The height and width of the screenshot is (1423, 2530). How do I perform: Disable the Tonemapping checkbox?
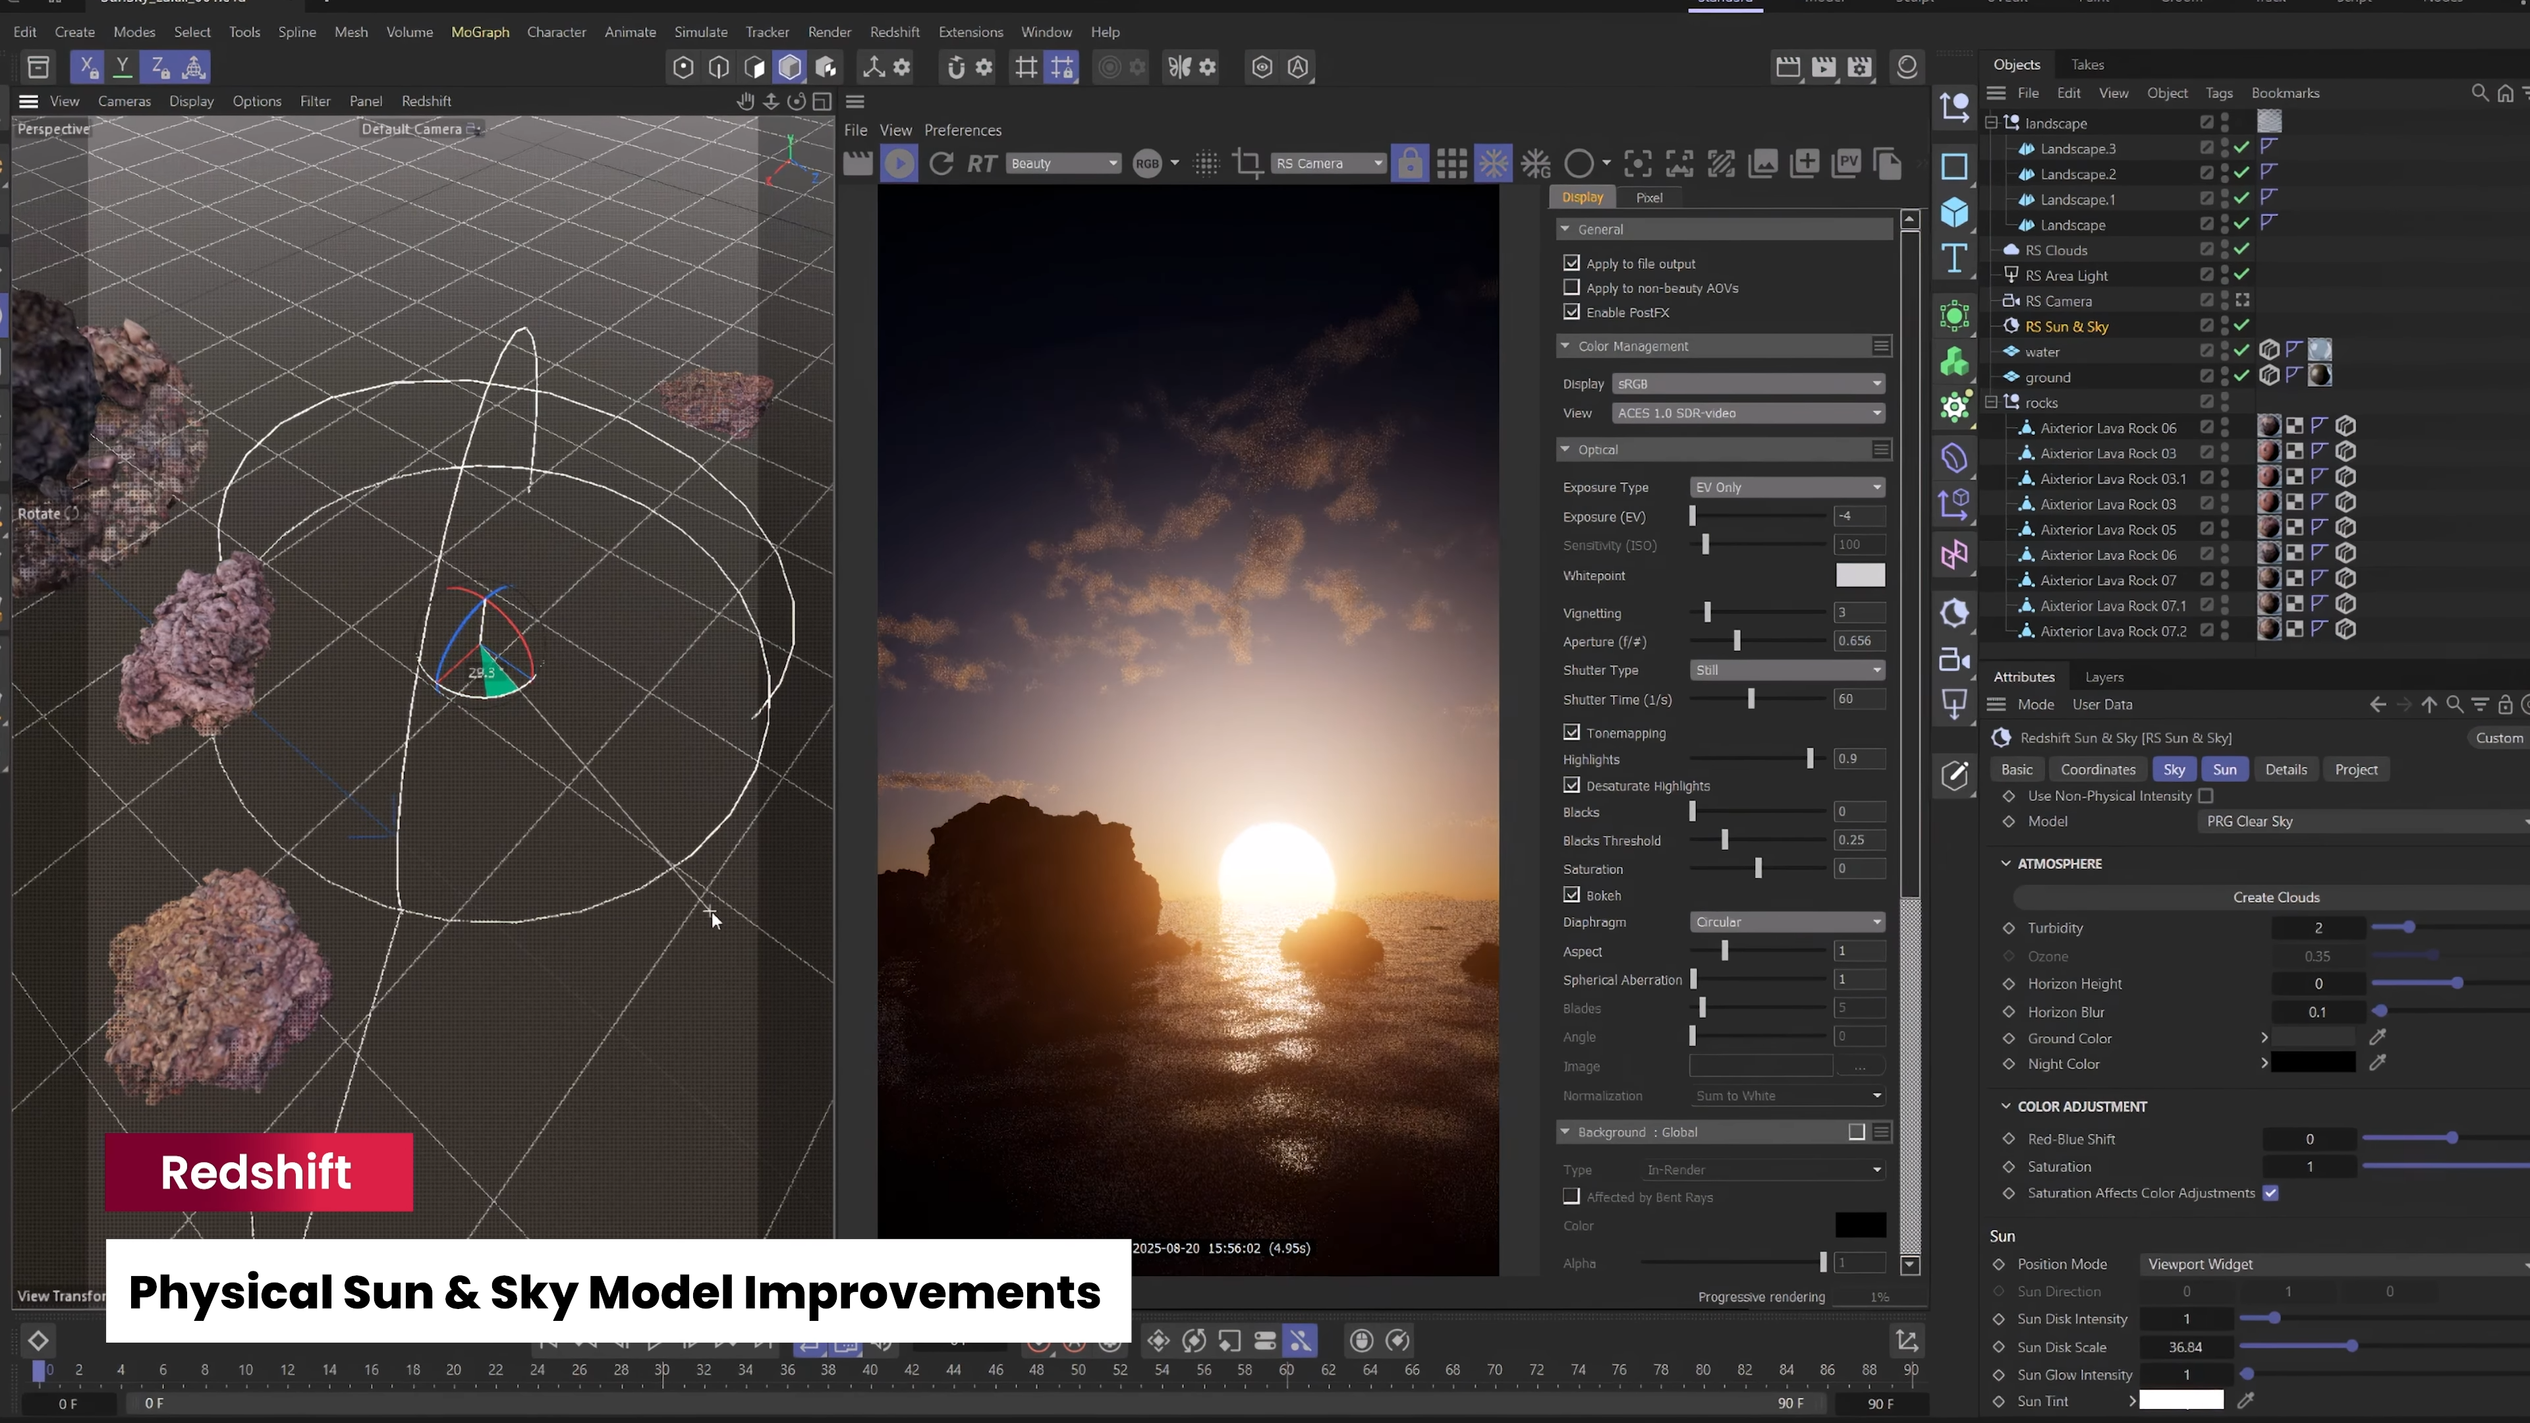pos(1571,733)
